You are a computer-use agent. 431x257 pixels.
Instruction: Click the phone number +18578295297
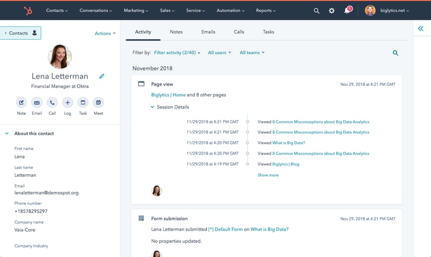click(31, 211)
